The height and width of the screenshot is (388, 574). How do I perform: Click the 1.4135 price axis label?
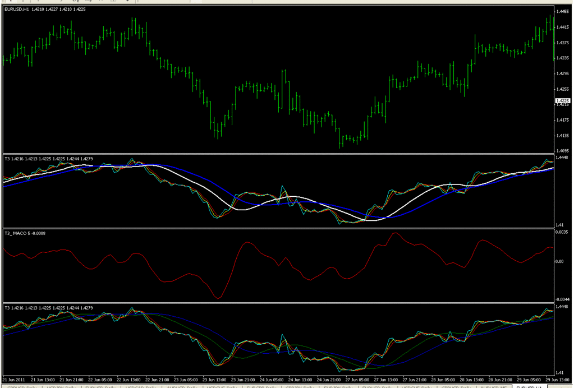[563, 136]
